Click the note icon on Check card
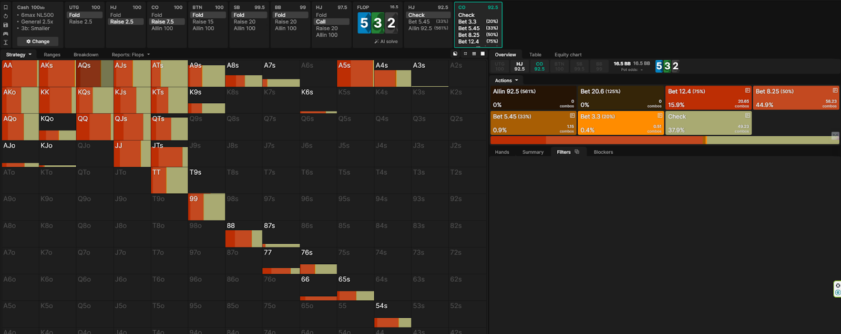This screenshot has height=334, width=841. pyautogui.click(x=747, y=115)
